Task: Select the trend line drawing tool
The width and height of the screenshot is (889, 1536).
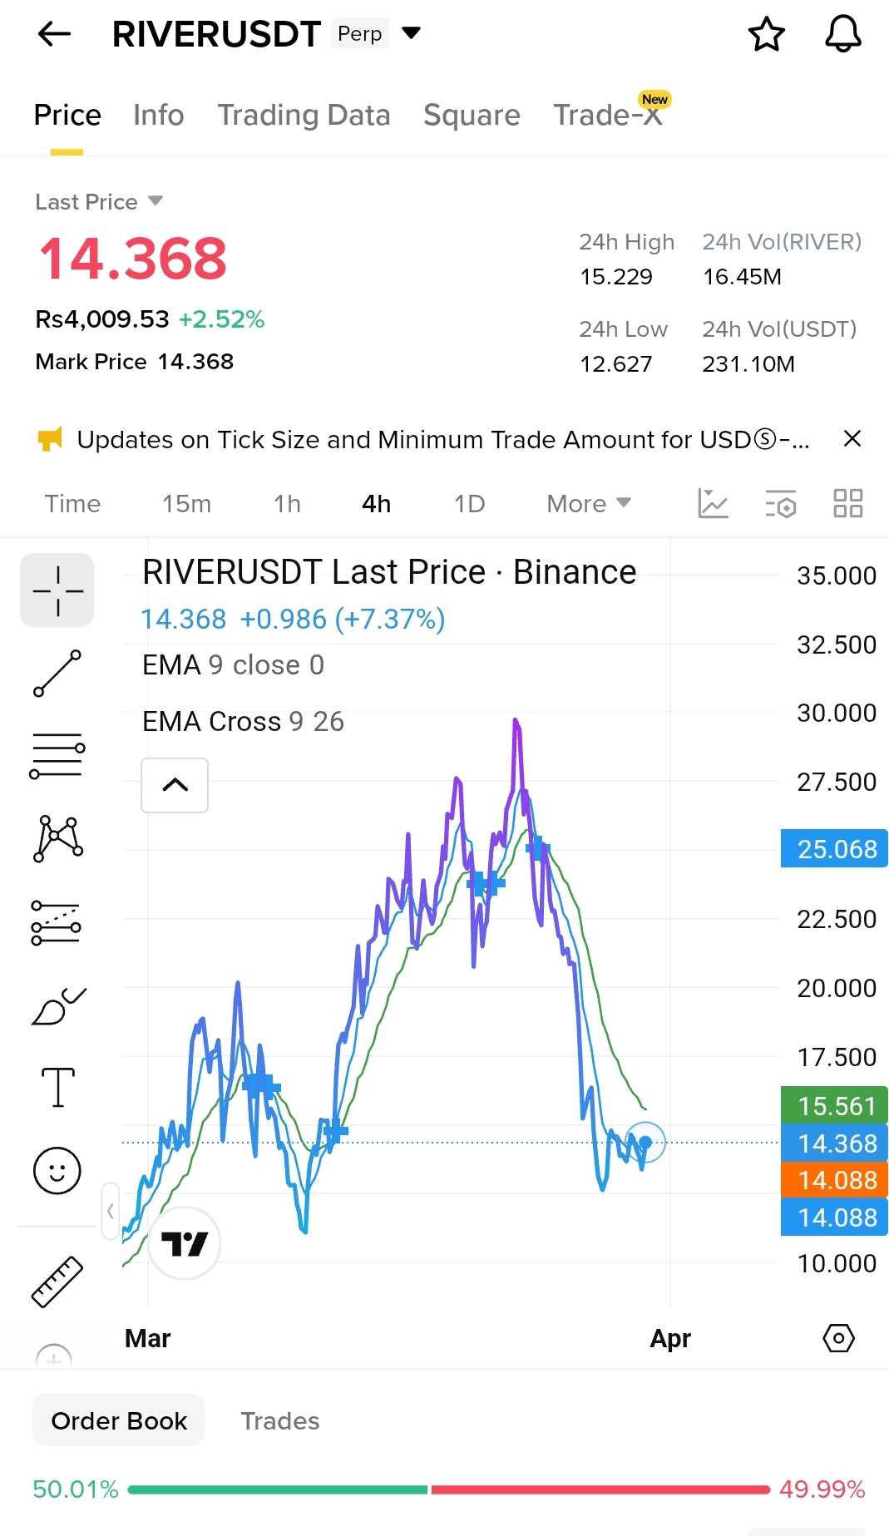Action: (57, 674)
